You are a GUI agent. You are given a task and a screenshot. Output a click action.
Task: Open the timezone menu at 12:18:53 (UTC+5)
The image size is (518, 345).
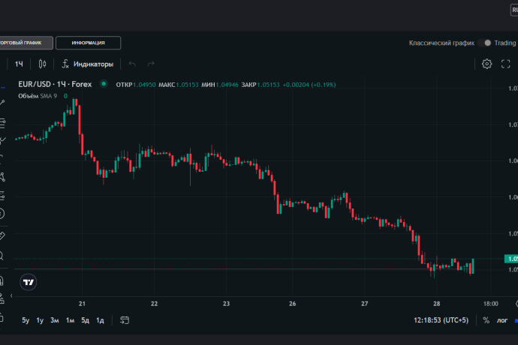click(x=441, y=320)
